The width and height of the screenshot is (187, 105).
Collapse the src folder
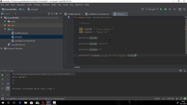coord(5,29)
